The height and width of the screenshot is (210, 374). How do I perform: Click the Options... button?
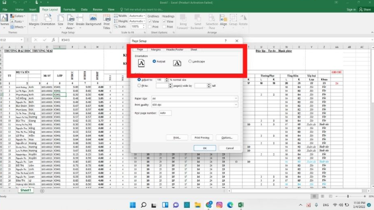coord(227,138)
